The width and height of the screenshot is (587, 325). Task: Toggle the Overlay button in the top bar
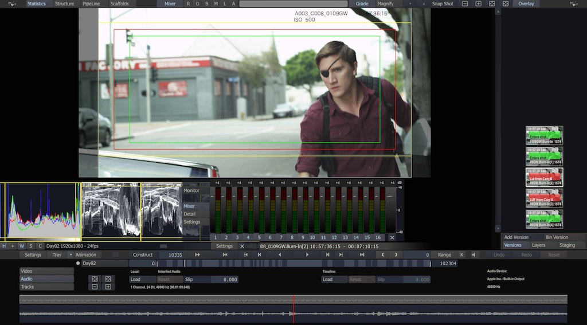click(x=526, y=3)
